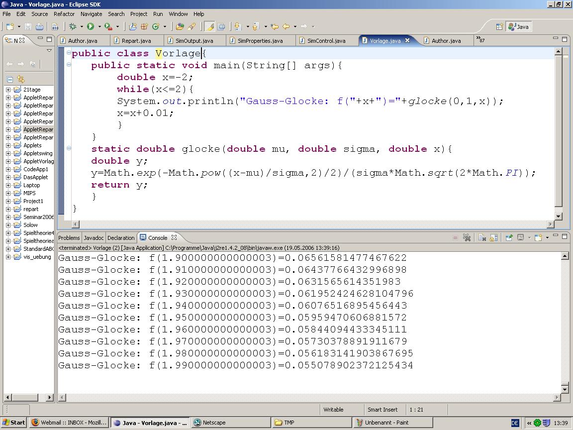
Task: Open the Run button dropdown arrow
Action: 99,26
